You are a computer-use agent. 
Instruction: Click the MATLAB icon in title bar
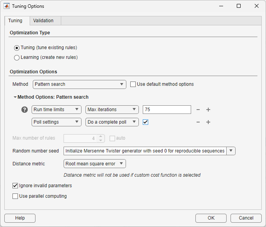(7, 6)
